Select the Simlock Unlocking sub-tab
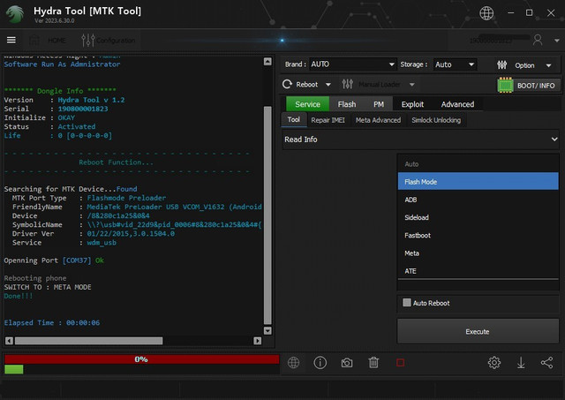The height and width of the screenshot is (400, 565). [436, 120]
